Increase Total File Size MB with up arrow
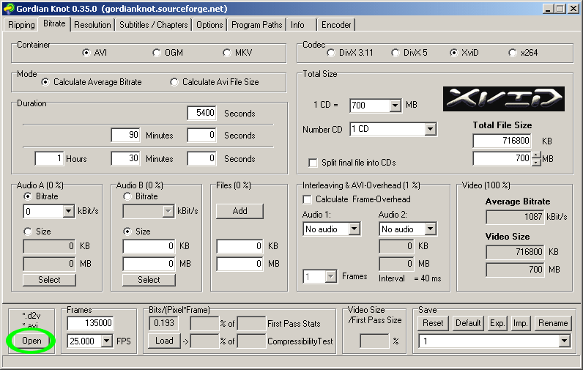Viewport: 583px width, 370px height. tap(536, 155)
